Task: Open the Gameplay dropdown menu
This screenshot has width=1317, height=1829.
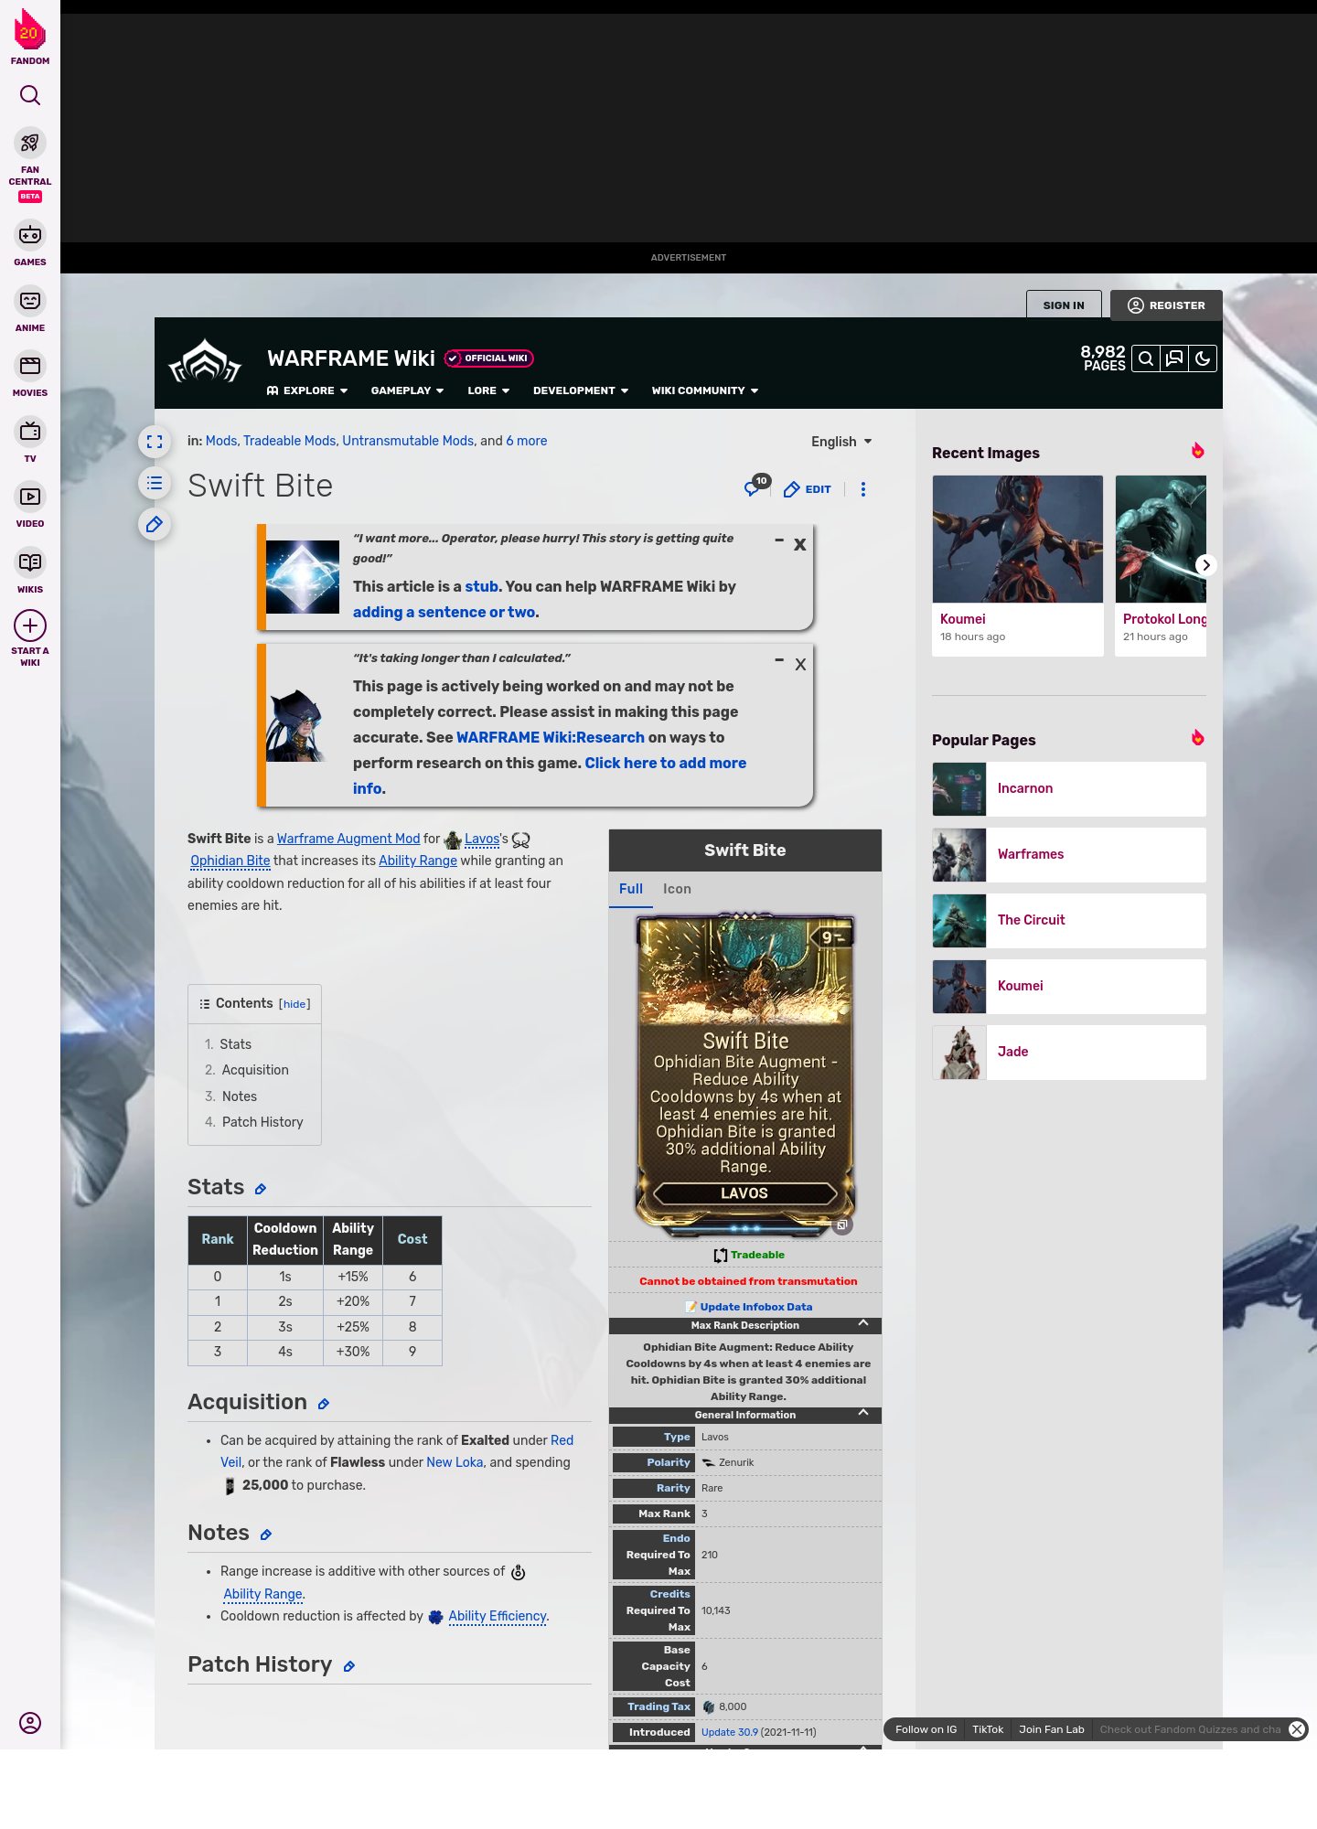Action: coord(407,390)
